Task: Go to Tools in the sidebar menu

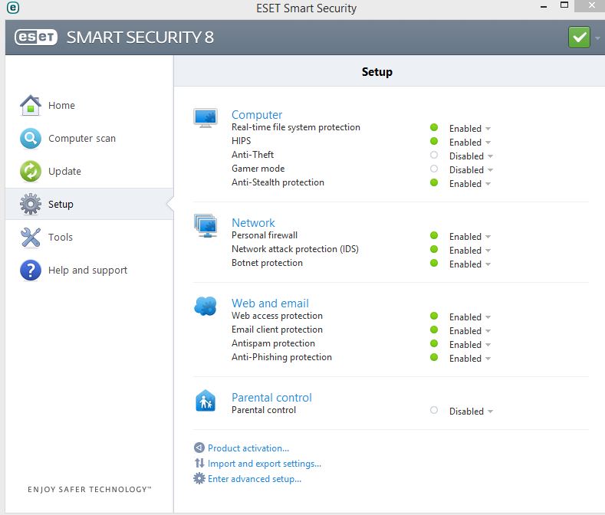Action: 60,238
